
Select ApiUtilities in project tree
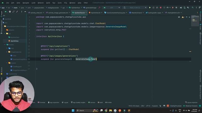click(15, 41)
